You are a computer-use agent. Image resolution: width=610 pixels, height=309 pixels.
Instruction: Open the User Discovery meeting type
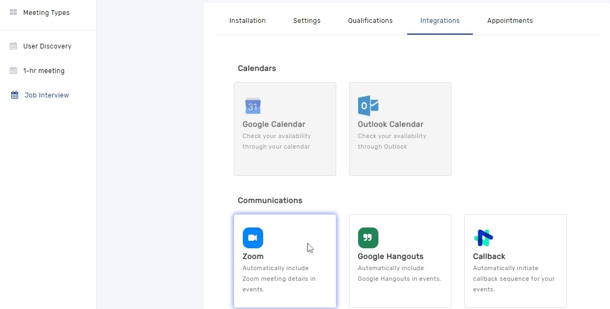point(47,46)
